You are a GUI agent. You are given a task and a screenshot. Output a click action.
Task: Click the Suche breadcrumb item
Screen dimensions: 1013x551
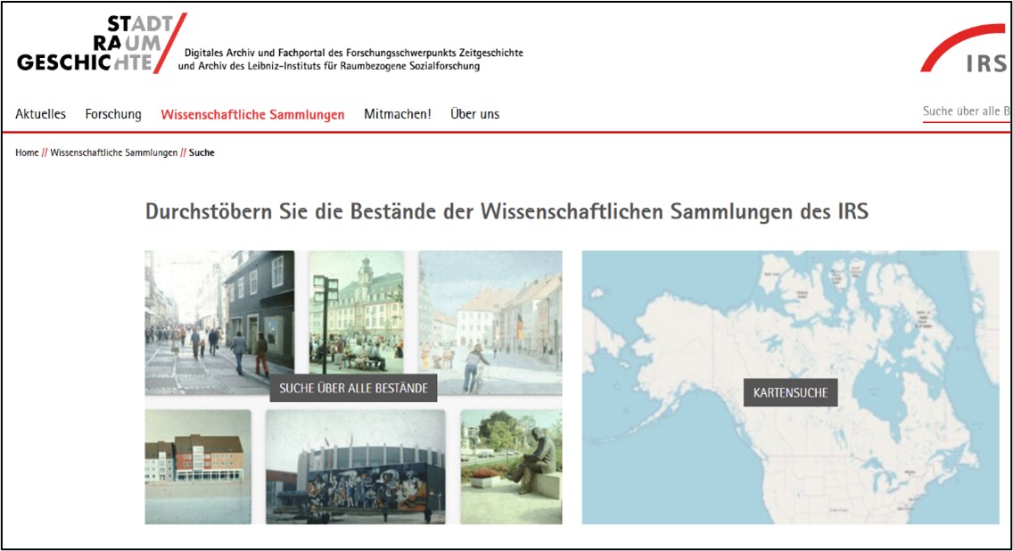pos(202,152)
